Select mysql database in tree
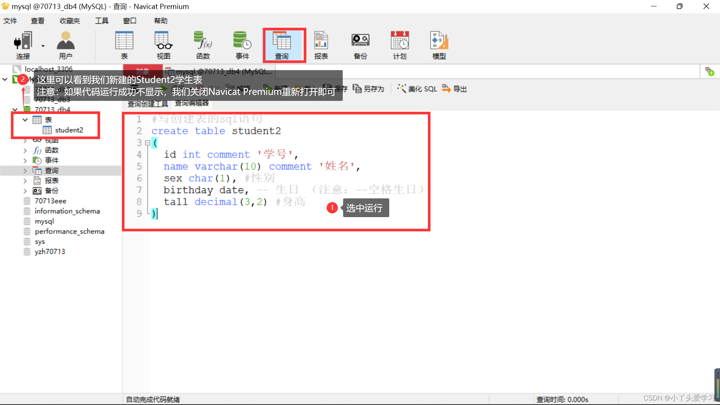 click(44, 221)
